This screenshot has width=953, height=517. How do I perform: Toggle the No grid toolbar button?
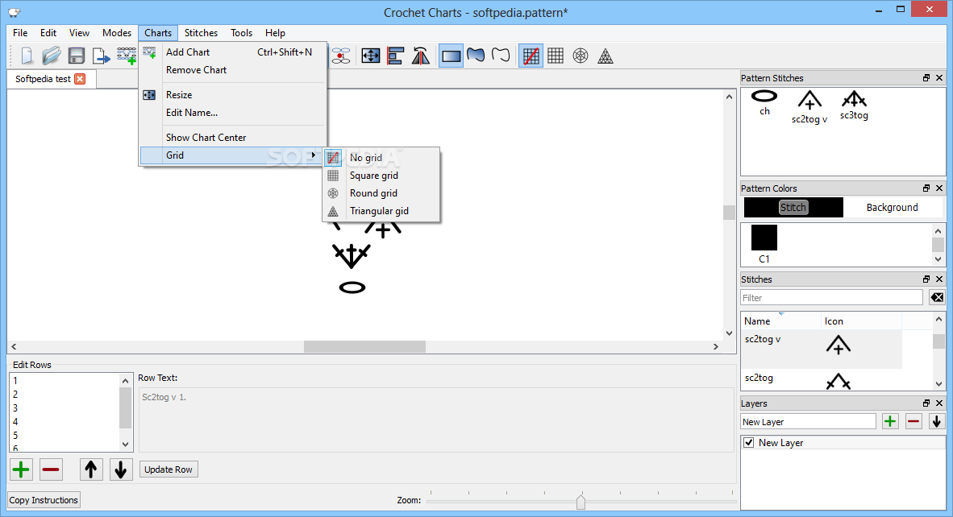531,56
